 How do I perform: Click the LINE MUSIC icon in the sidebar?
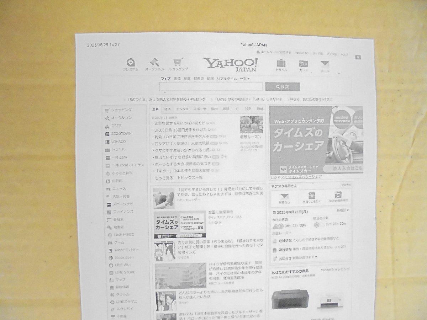pos(110,235)
